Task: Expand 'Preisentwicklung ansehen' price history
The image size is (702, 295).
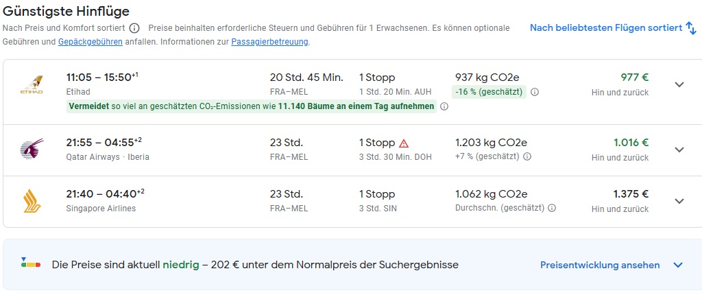Action: coord(679,265)
